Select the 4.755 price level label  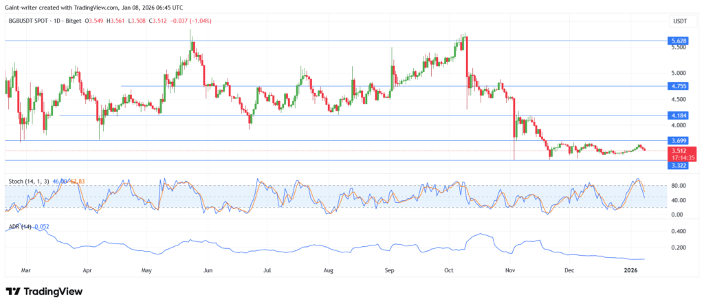pyautogui.click(x=677, y=86)
